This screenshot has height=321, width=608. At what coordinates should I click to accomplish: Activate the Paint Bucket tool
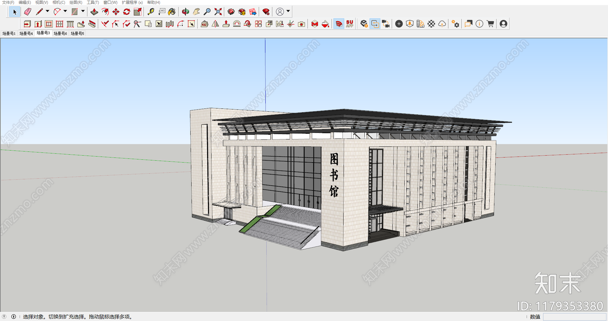(x=172, y=12)
